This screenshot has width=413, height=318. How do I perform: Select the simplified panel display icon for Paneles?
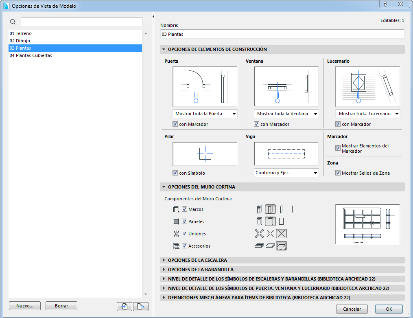[x=281, y=222]
